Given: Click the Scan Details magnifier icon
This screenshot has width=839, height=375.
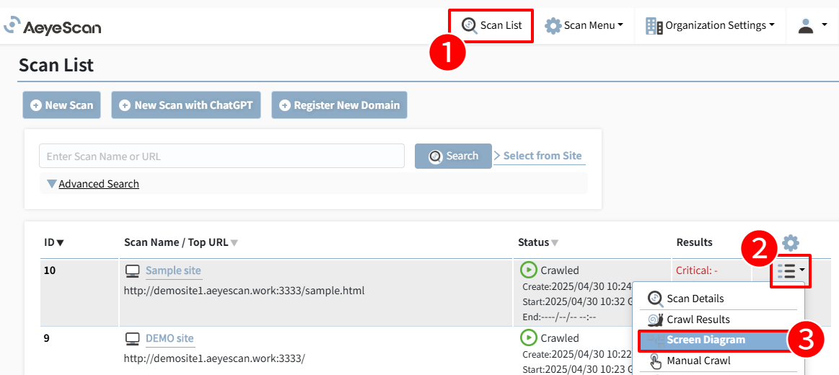Looking at the screenshot, I should [656, 299].
